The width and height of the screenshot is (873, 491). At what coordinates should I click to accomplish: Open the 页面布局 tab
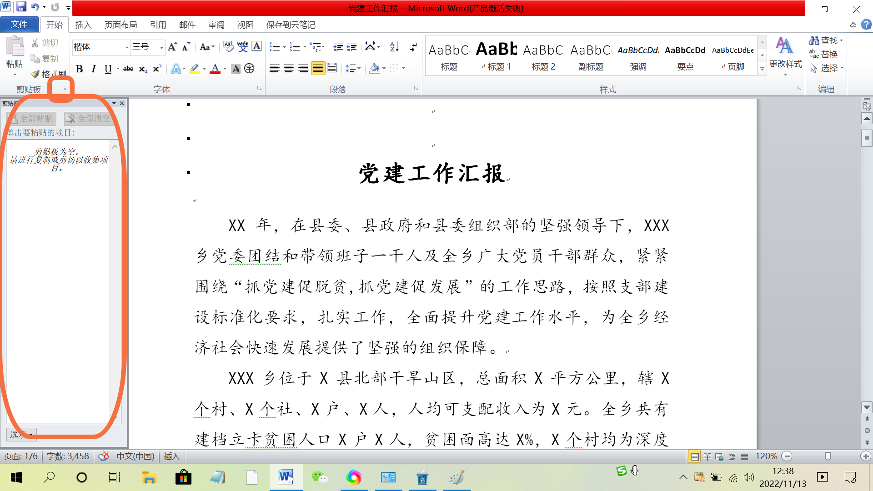click(x=120, y=25)
